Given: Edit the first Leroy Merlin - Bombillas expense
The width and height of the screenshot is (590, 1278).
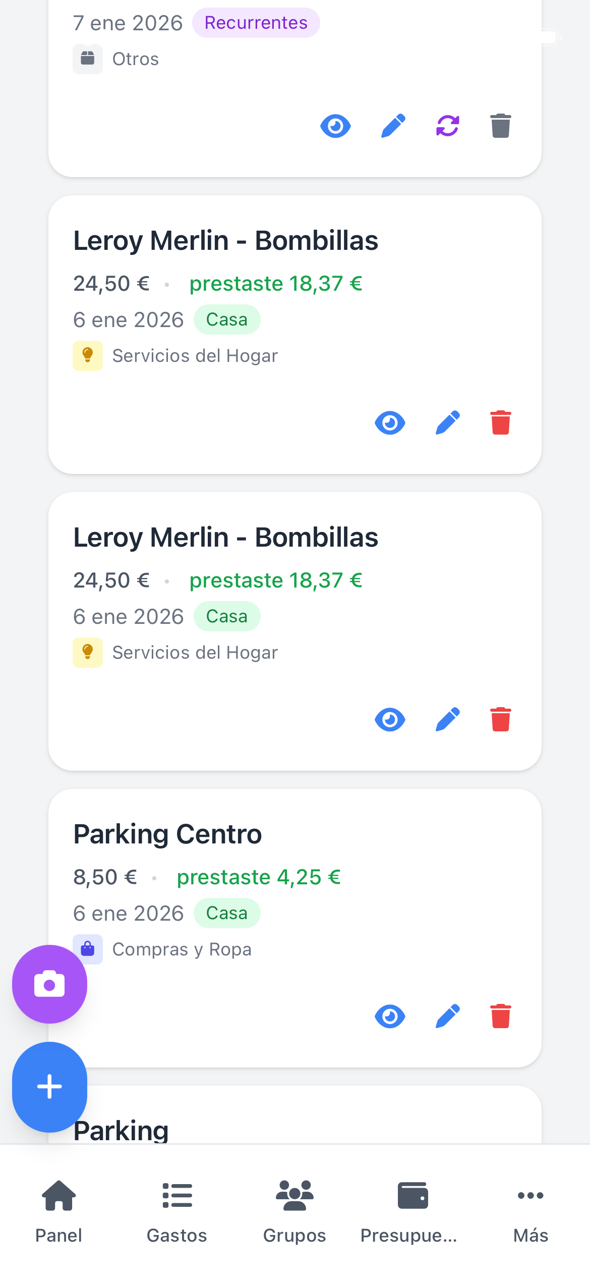Looking at the screenshot, I should (x=448, y=422).
